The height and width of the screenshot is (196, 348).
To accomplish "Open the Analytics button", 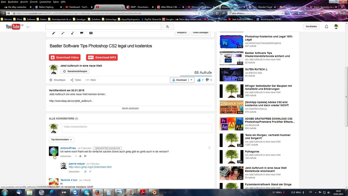I will pyautogui.click(x=182, y=33).
